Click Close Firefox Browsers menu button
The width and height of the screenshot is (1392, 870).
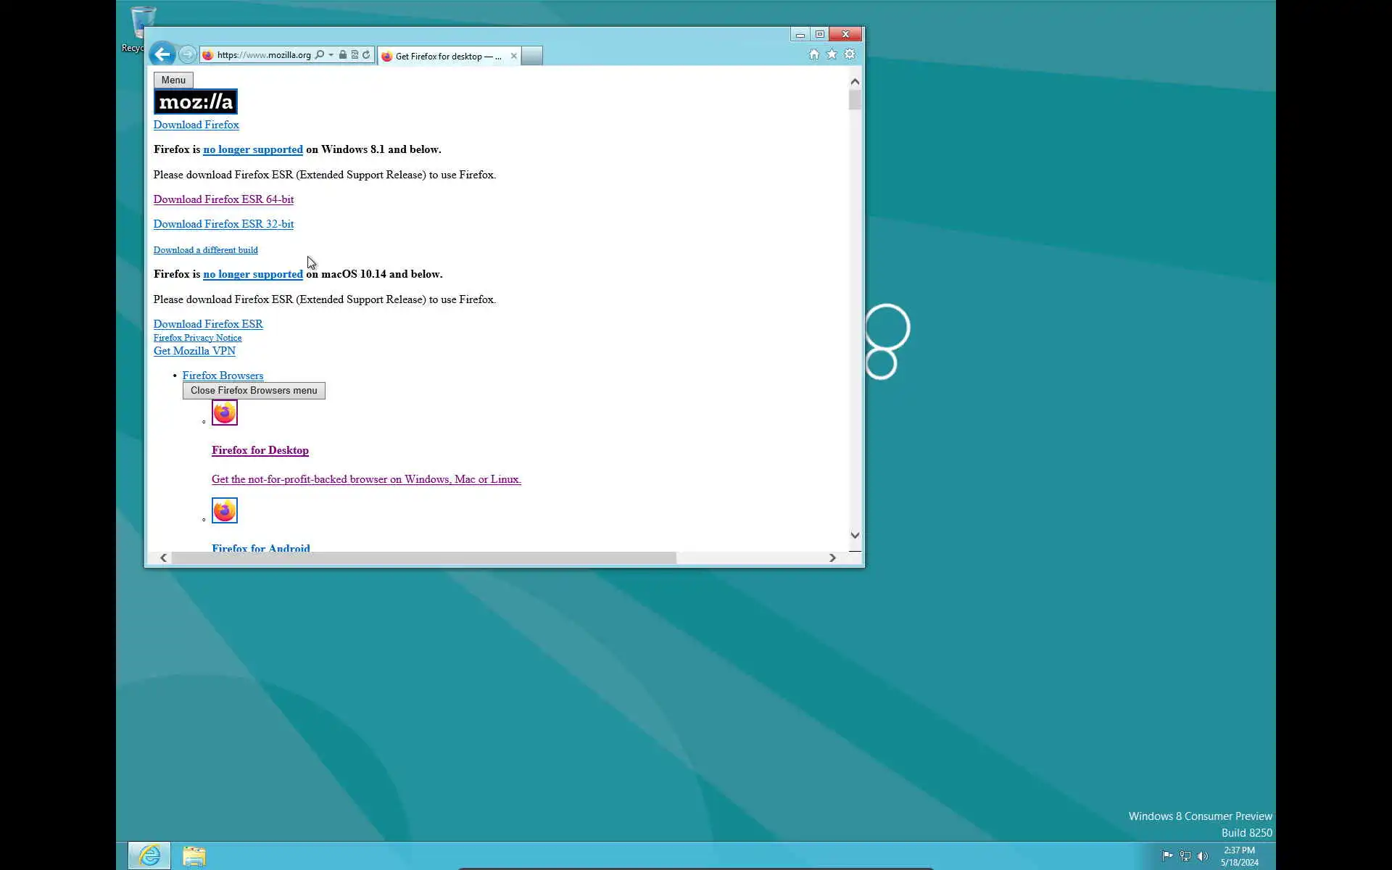(x=254, y=390)
